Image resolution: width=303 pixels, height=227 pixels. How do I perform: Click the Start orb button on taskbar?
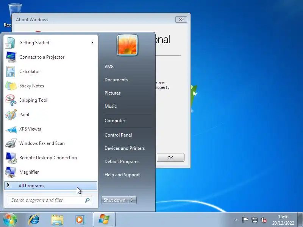(x=10, y=220)
